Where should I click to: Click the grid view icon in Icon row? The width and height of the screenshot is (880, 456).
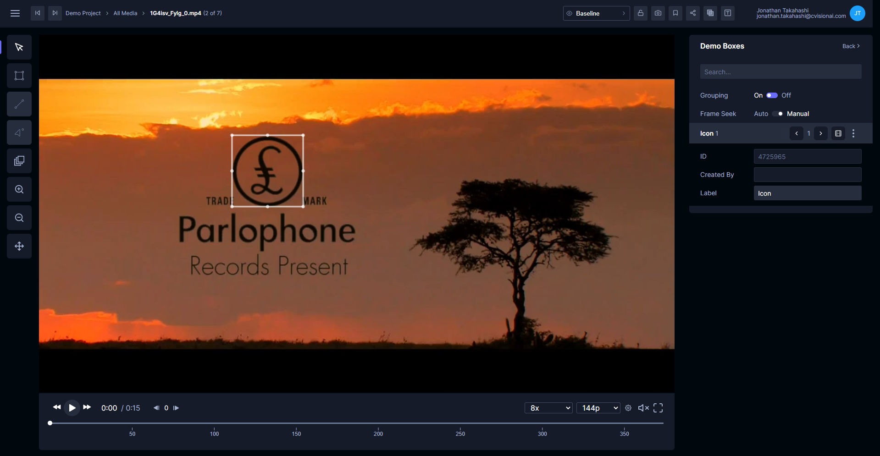838,133
